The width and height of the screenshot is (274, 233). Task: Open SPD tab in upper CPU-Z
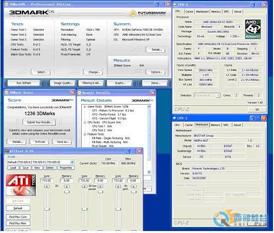226,11
